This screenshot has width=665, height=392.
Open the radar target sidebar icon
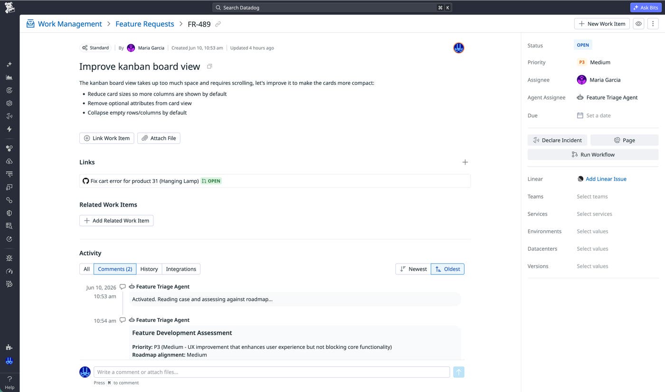coord(9,90)
